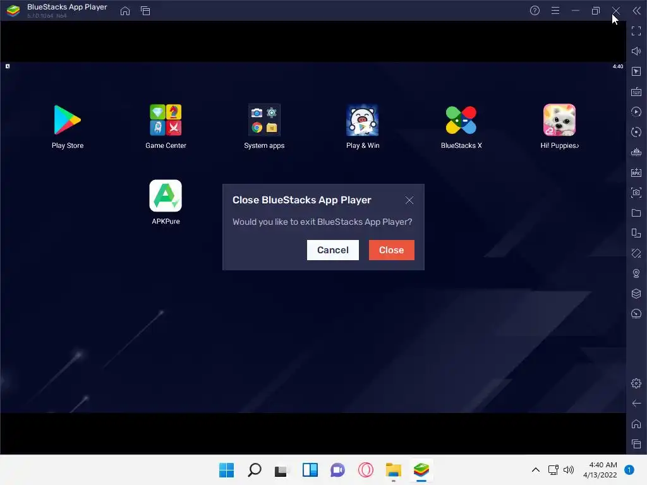Click BlueStacks icon in the taskbar
Screen dimensions: 647x485
pos(421,470)
